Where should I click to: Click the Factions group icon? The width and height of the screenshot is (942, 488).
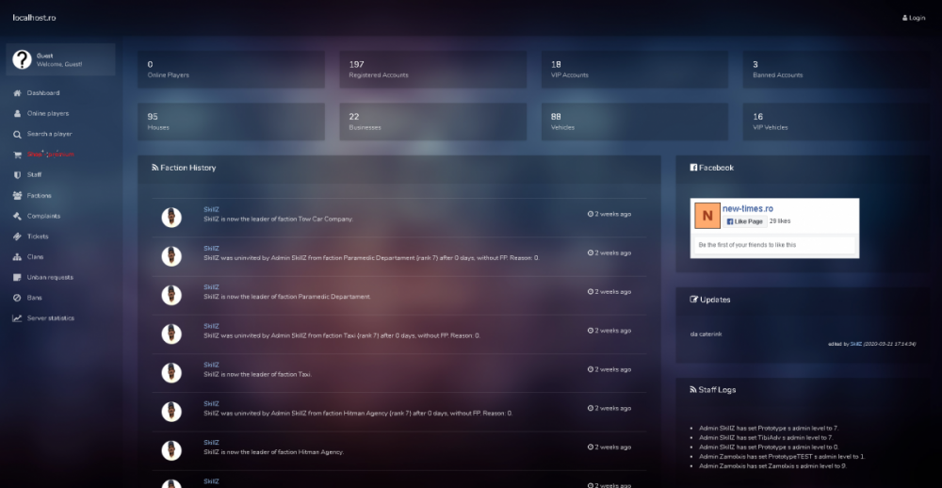(x=17, y=196)
